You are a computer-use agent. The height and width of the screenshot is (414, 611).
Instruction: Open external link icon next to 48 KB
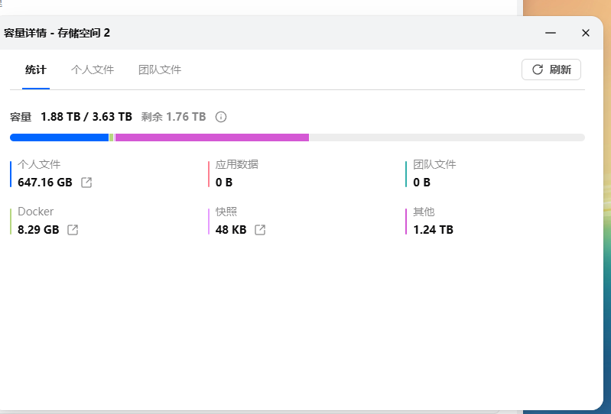click(x=260, y=230)
